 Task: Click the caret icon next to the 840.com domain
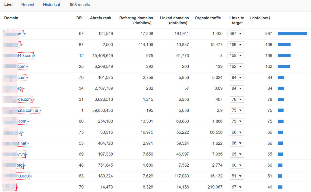[35, 56]
